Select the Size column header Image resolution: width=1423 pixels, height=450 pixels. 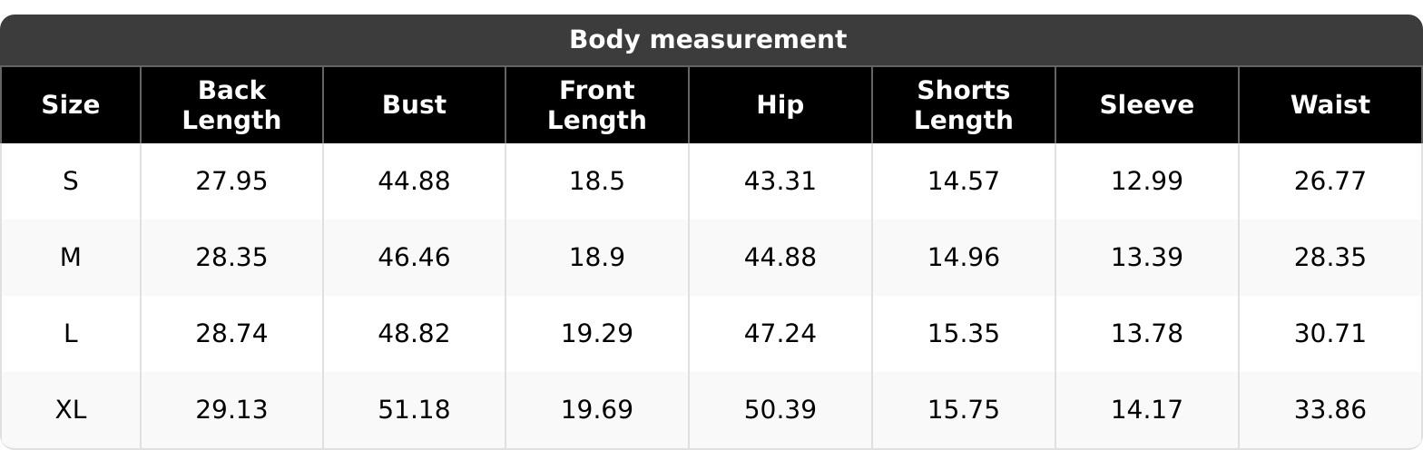pyautogui.click(x=71, y=105)
